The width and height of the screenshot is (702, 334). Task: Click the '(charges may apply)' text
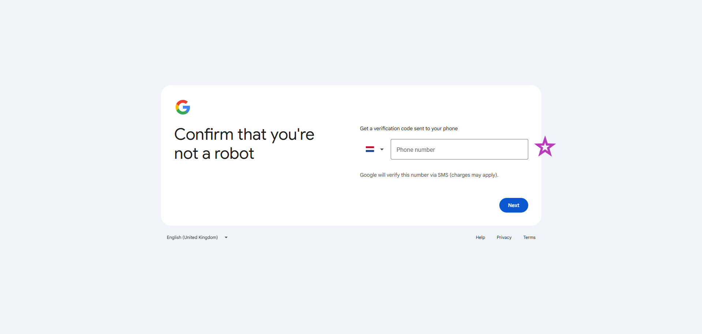474,175
